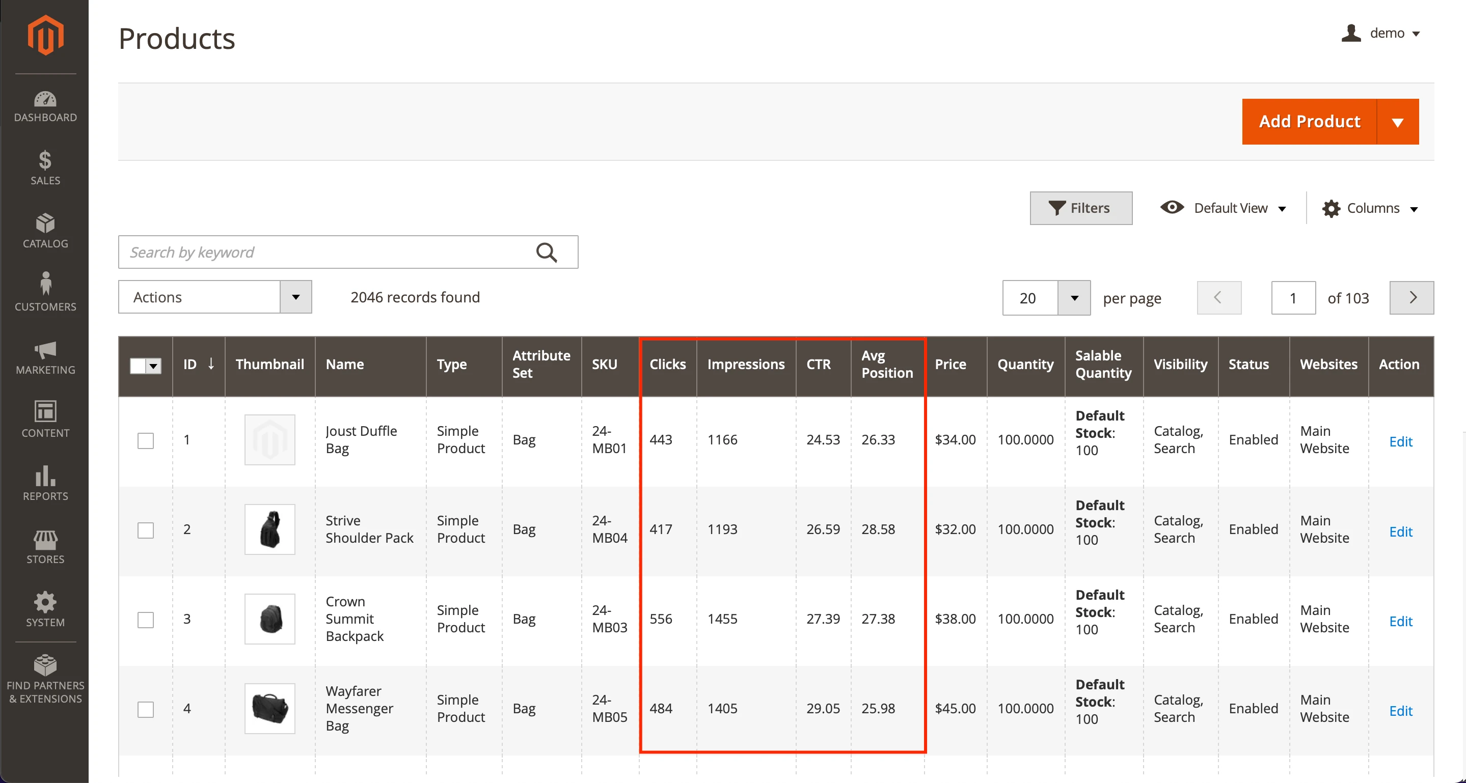Open the select-all dropdown arrow in header
The height and width of the screenshot is (783, 1466).
pyautogui.click(x=154, y=366)
